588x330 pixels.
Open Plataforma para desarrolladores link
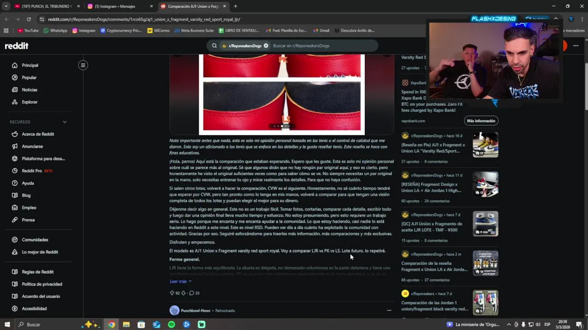click(43, 159)
